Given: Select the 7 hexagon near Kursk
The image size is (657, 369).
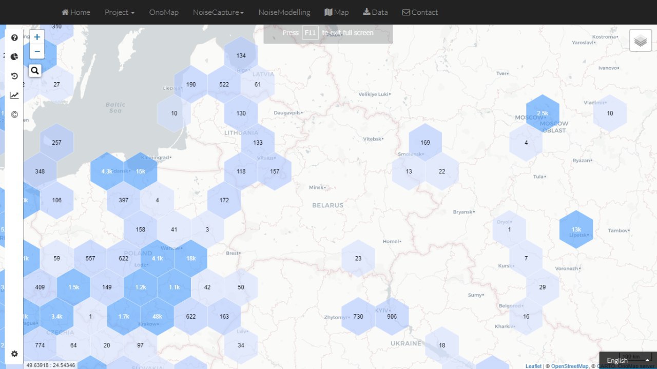Looking at the screenshot, I should click(526, 259).
